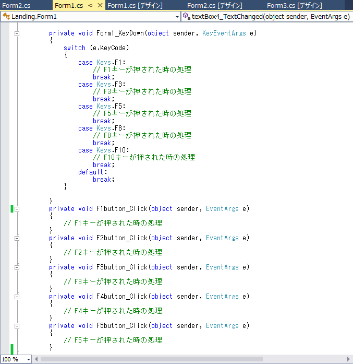
Task: Collapse the F4button_Click method
Action: coord(17,297)
